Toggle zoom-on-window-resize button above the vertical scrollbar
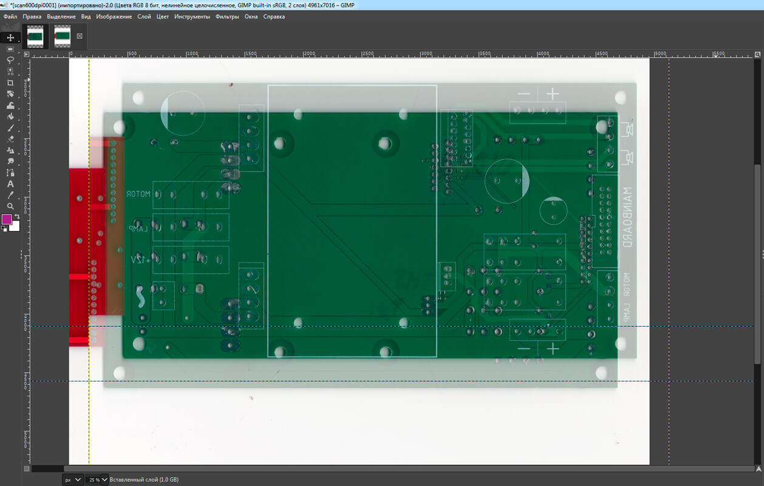The height and width of the screenshot is (486, 764). (x=758, y=54)
